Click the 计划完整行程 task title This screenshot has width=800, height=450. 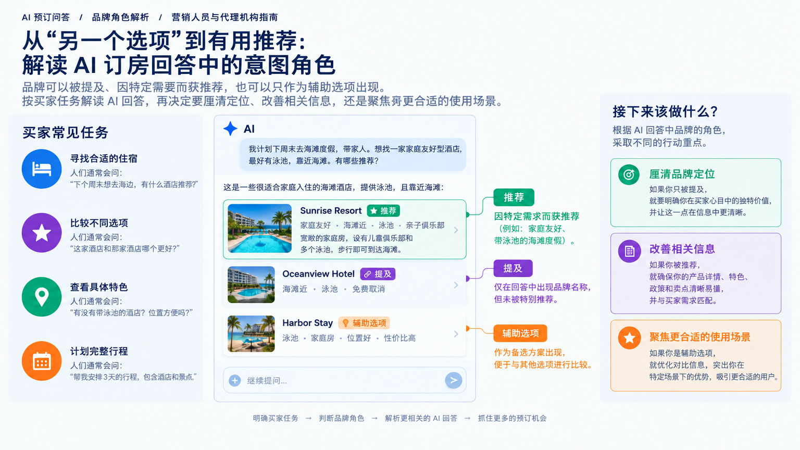click(x=99, y=352)
